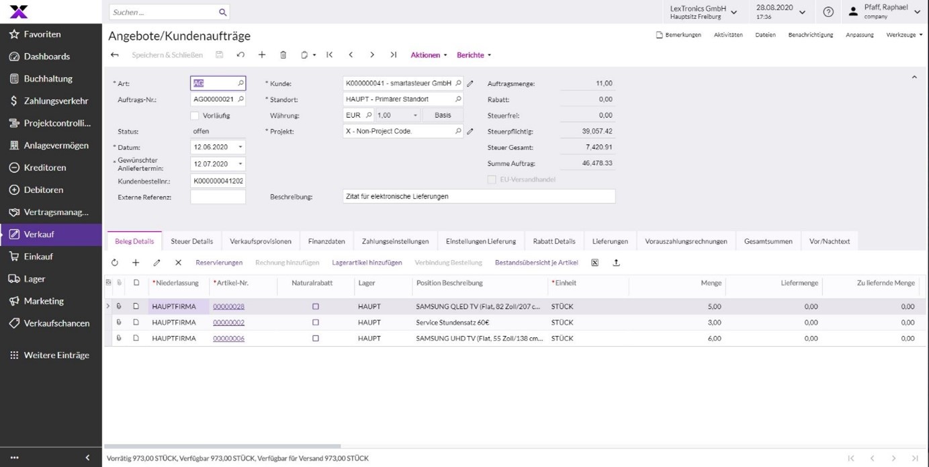
Task: Edit the Kunde with pencil icon
Action: pos(470,83)
